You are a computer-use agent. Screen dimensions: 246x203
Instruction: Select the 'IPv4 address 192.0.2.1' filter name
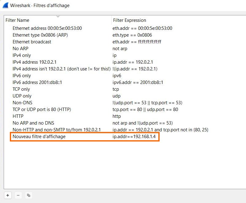coord(34,62)
